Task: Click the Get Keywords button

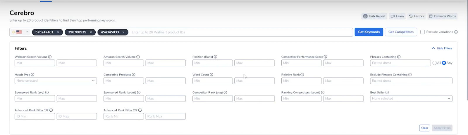Action: [369, 32]
